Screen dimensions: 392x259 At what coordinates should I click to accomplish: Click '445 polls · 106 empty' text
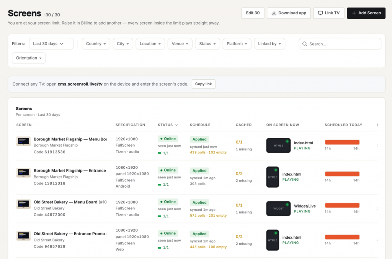[208, 247]
